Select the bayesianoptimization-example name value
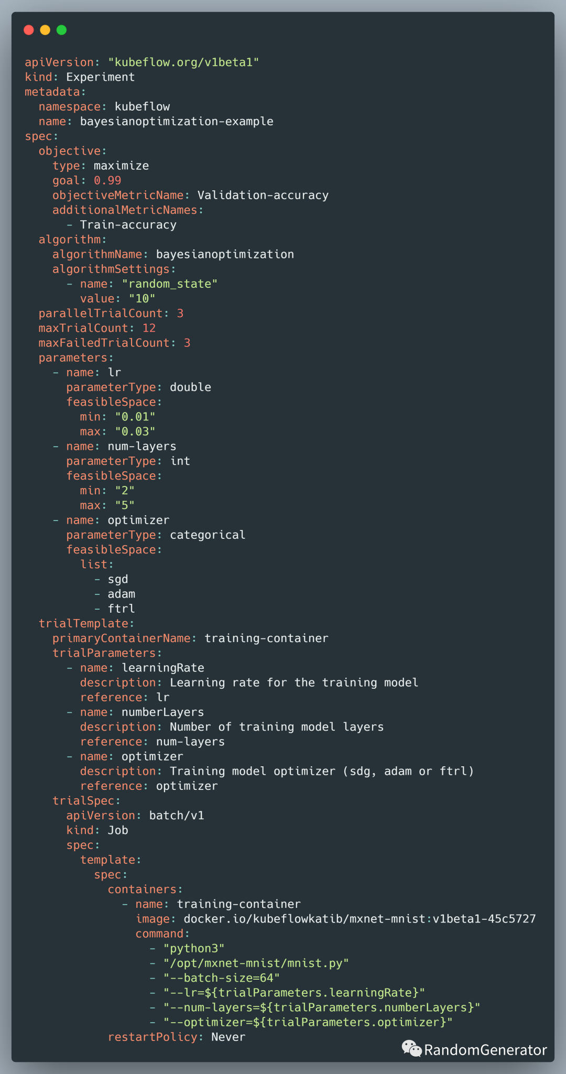 coord(177,122)
